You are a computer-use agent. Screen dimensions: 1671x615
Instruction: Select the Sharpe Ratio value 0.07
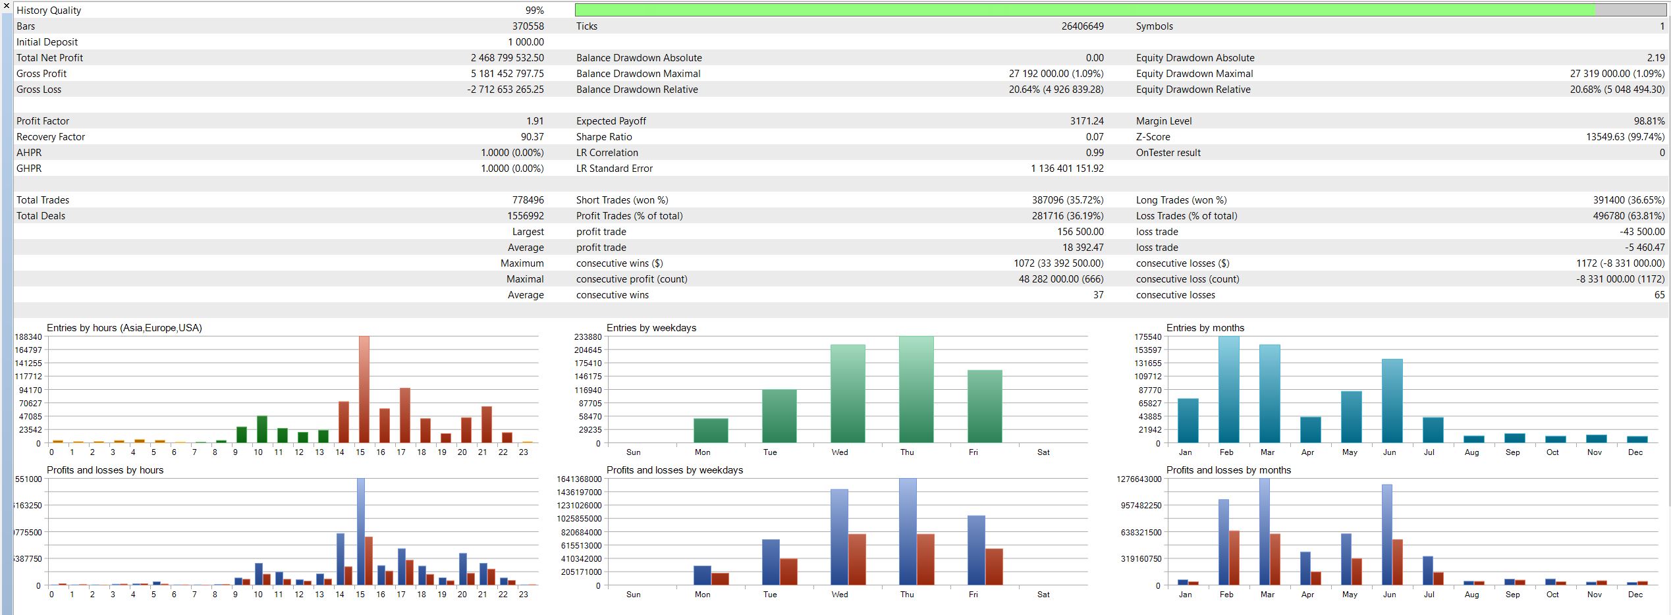pyautogui.click(x=1095, y=137)
